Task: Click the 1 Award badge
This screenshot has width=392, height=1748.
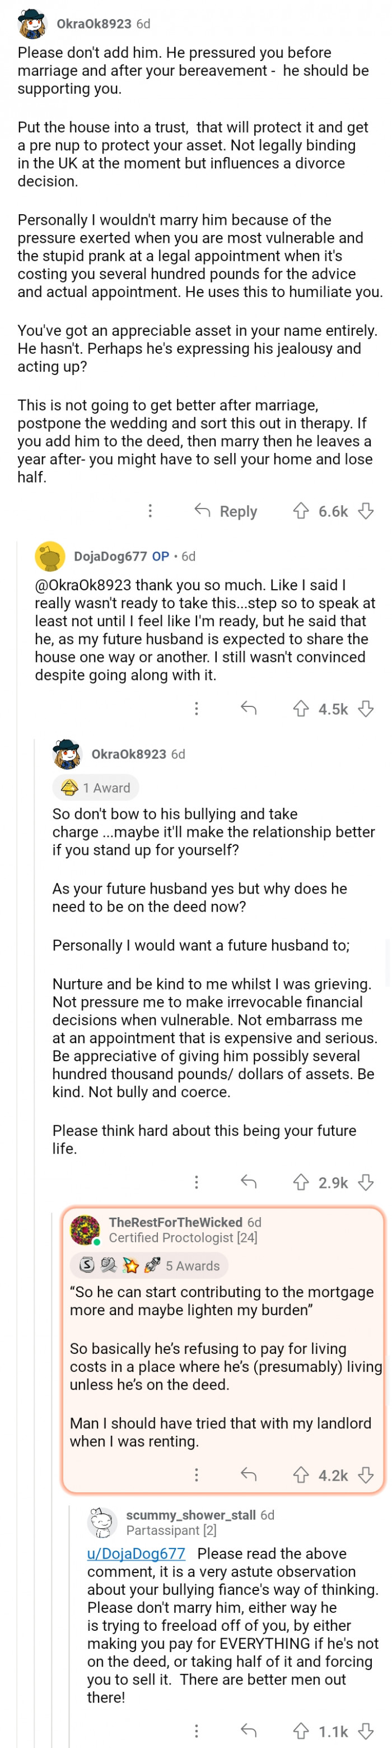Action: [x=96, y=788]
